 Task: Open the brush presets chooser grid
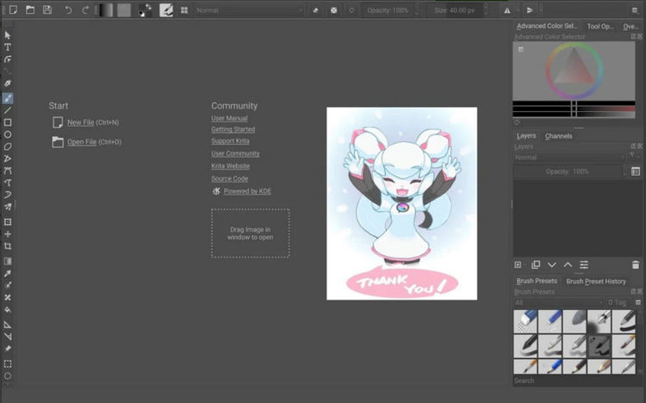[184, 10]
